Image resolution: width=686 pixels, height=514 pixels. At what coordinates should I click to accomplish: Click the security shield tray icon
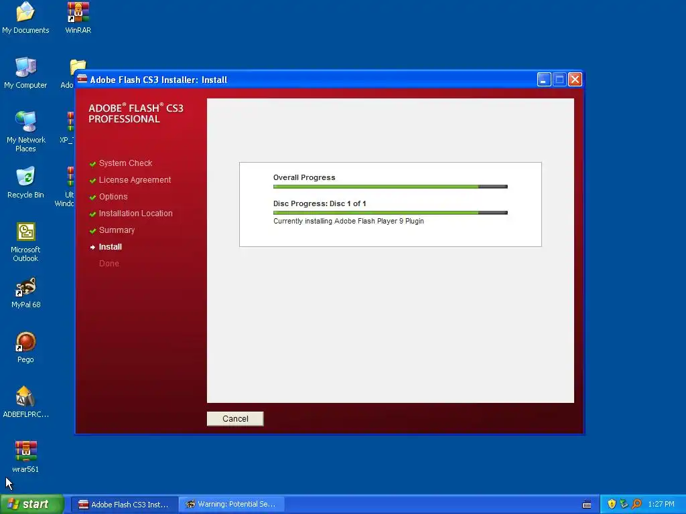click(x=612, y=505)
